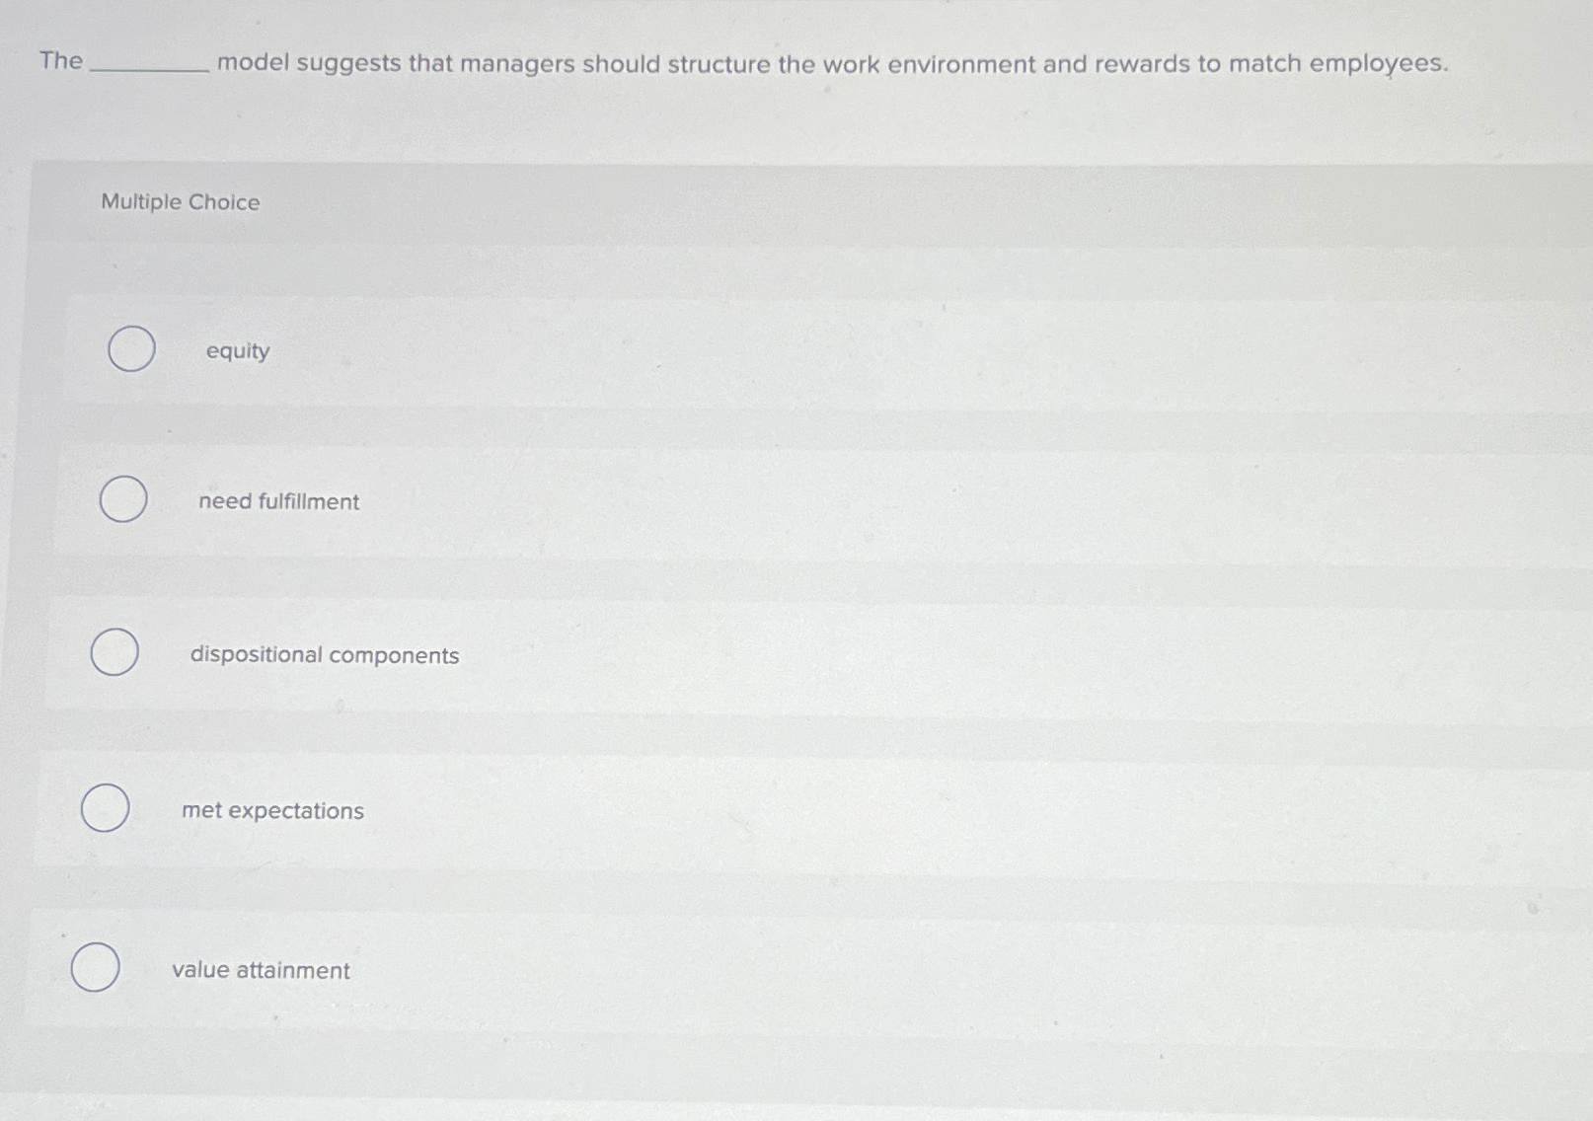Viewport: 1593px width, 1121px height.
Task: Select the value attainment radio button
Action: (x=94, y=968)
